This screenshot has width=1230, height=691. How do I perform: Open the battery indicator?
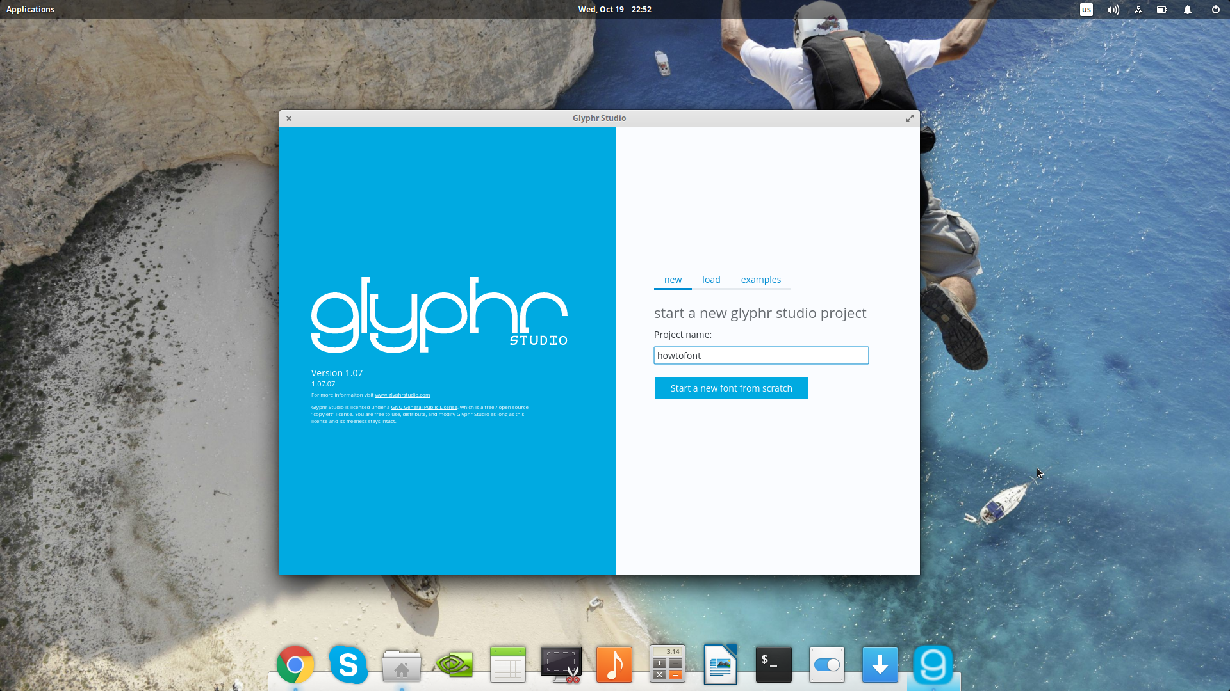(x=1162, y=10)
